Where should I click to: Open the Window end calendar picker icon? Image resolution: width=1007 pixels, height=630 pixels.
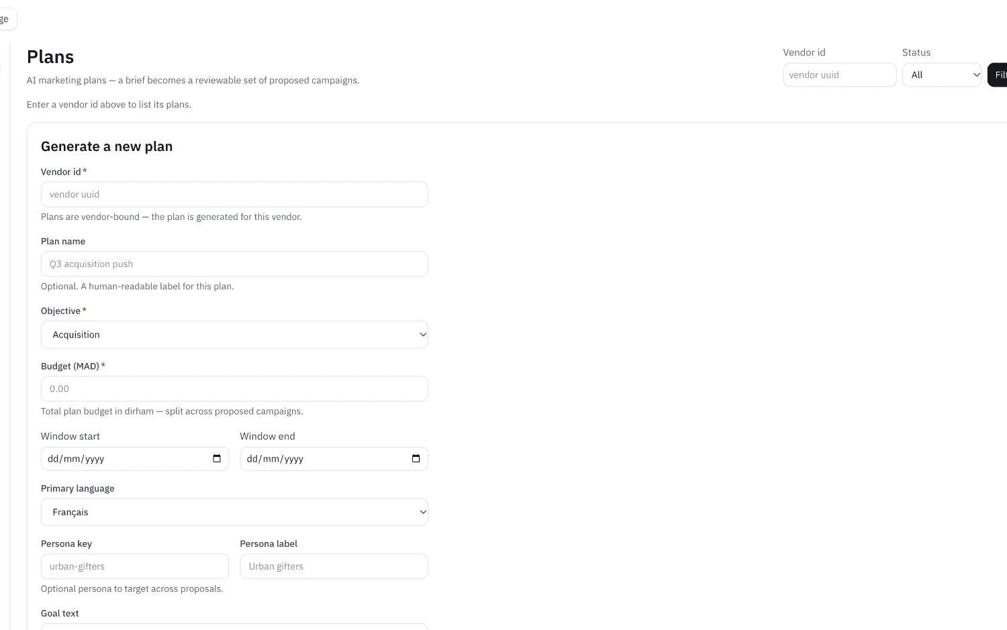[x=416, y=459]
